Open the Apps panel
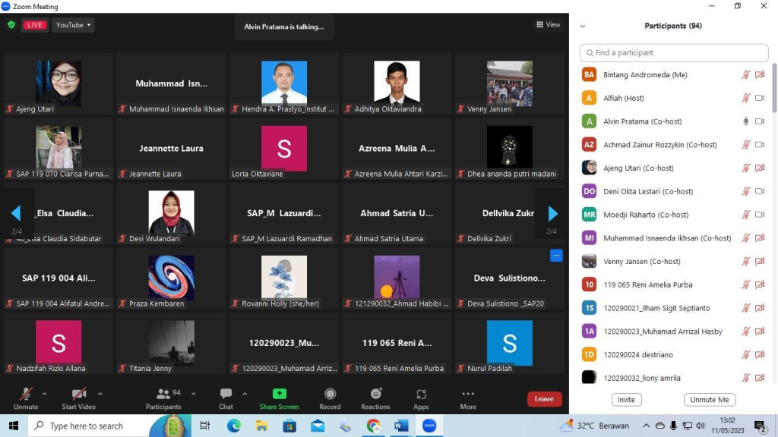 [421, 398]
